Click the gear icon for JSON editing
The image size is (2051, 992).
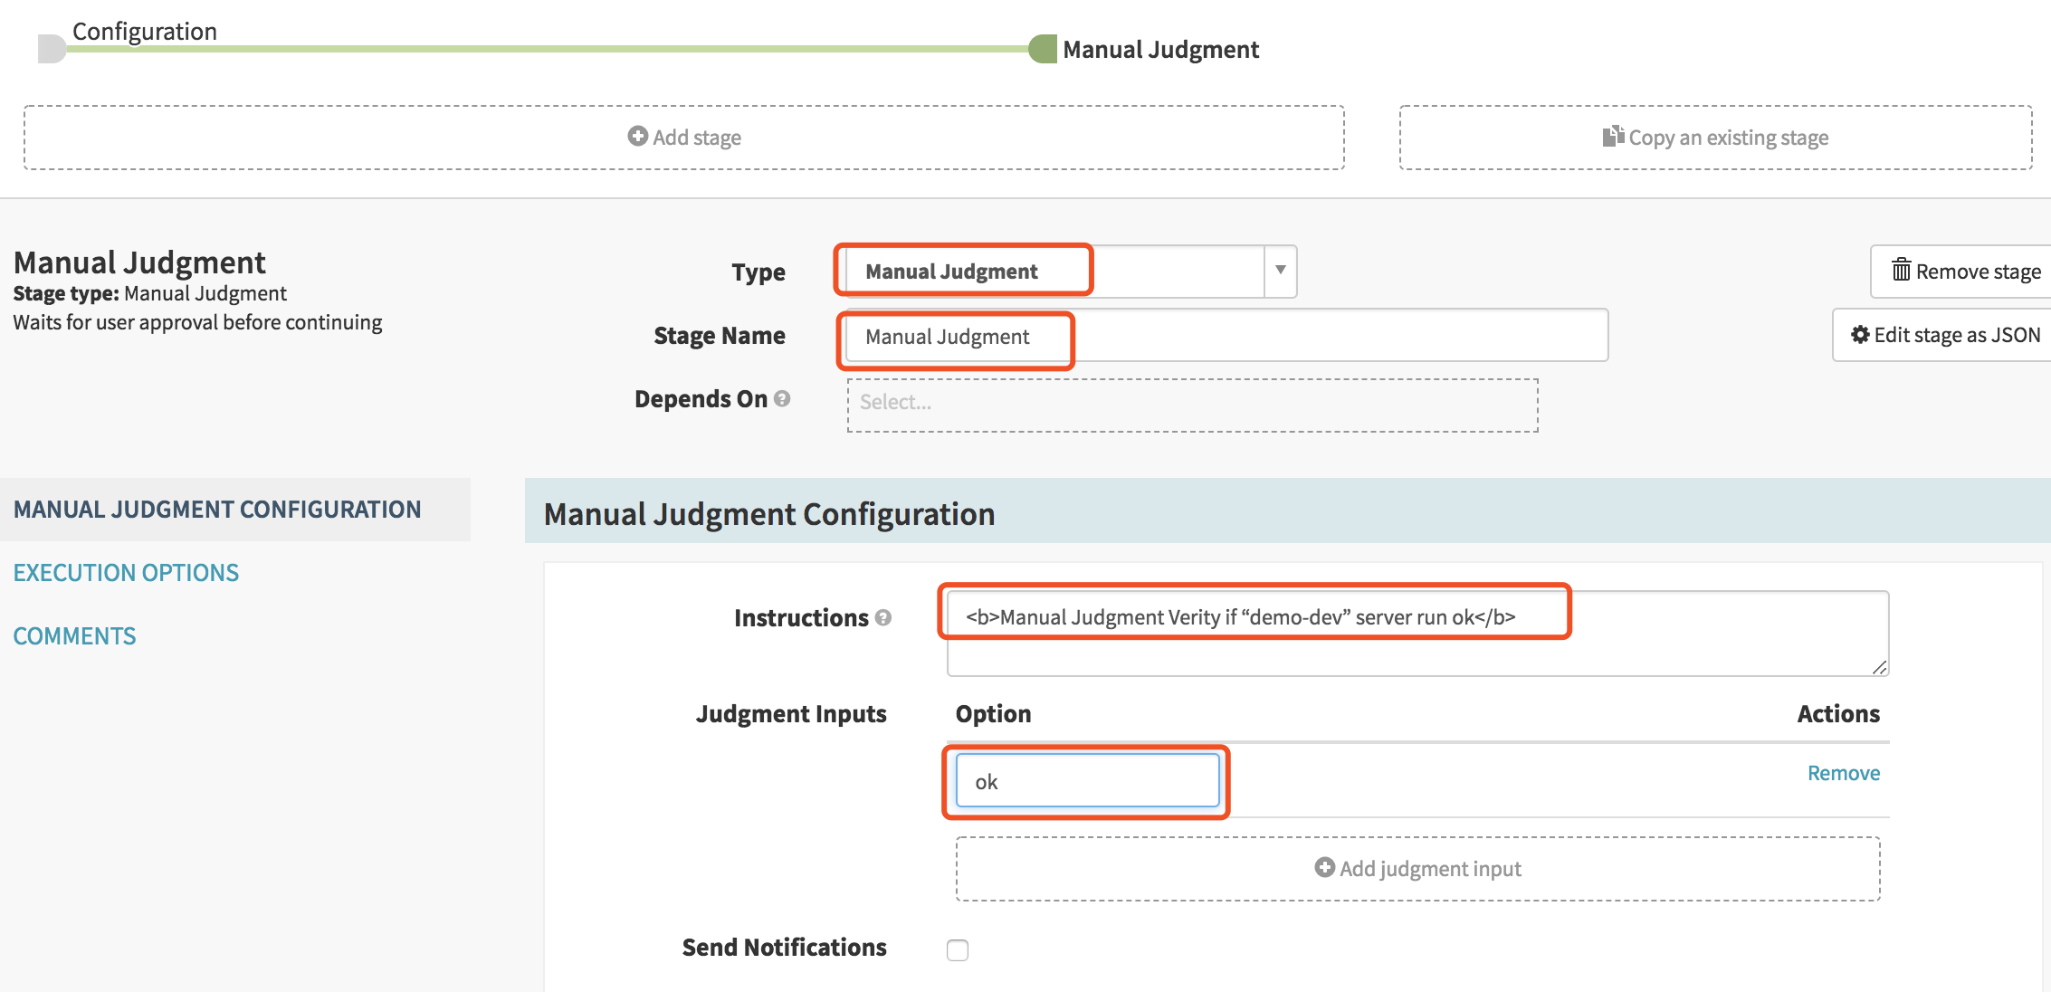click(1860, 334)
